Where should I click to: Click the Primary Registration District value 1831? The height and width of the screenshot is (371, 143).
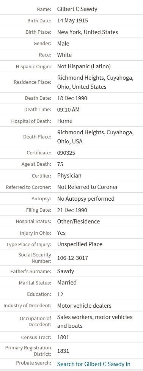click(x=63, y=351)
